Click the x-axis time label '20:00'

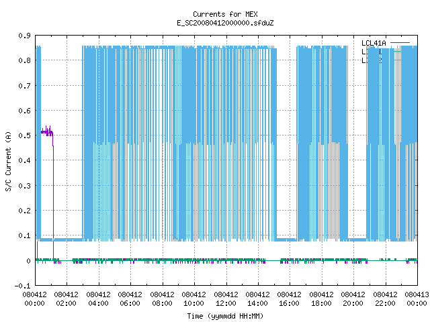[353, 303]
